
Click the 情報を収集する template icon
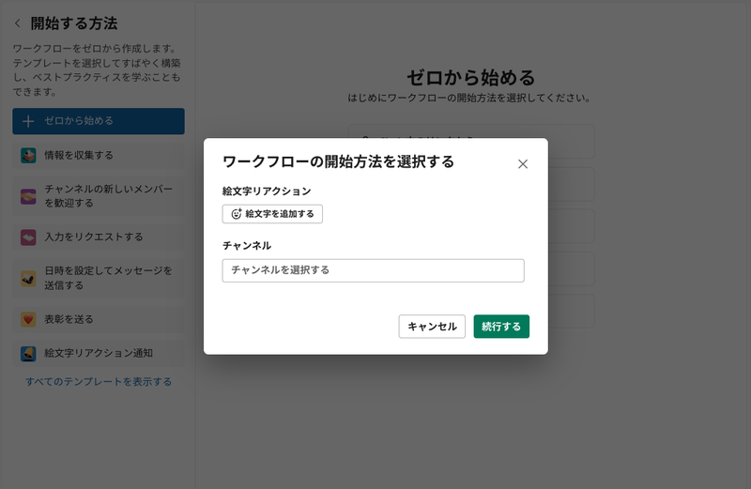click(x=28, y=155)
